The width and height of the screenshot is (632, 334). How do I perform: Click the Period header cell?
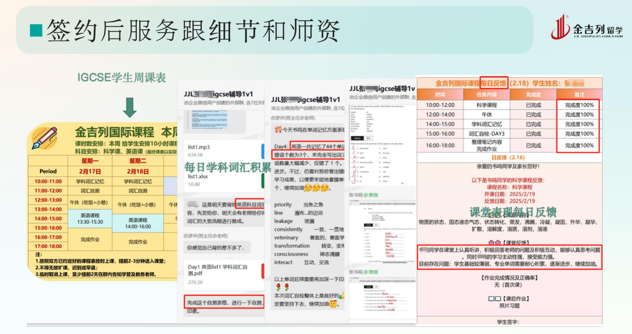click(48, 171)
